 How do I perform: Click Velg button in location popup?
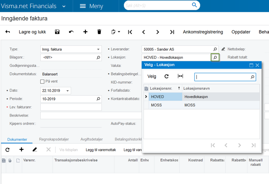(152, 76)
